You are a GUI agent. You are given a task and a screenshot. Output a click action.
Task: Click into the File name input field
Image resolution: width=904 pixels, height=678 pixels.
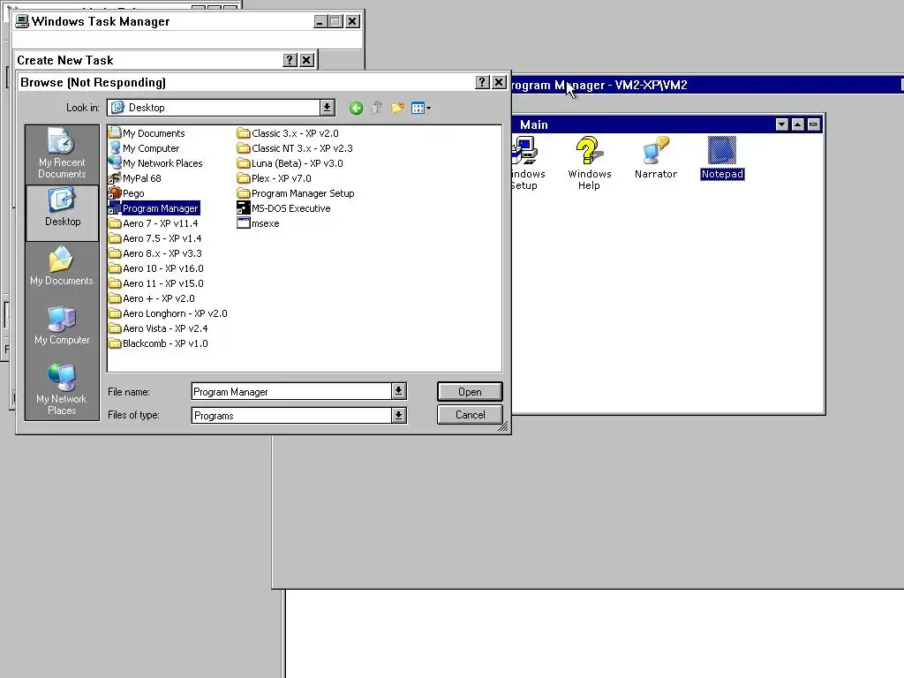tap(291, 391)
